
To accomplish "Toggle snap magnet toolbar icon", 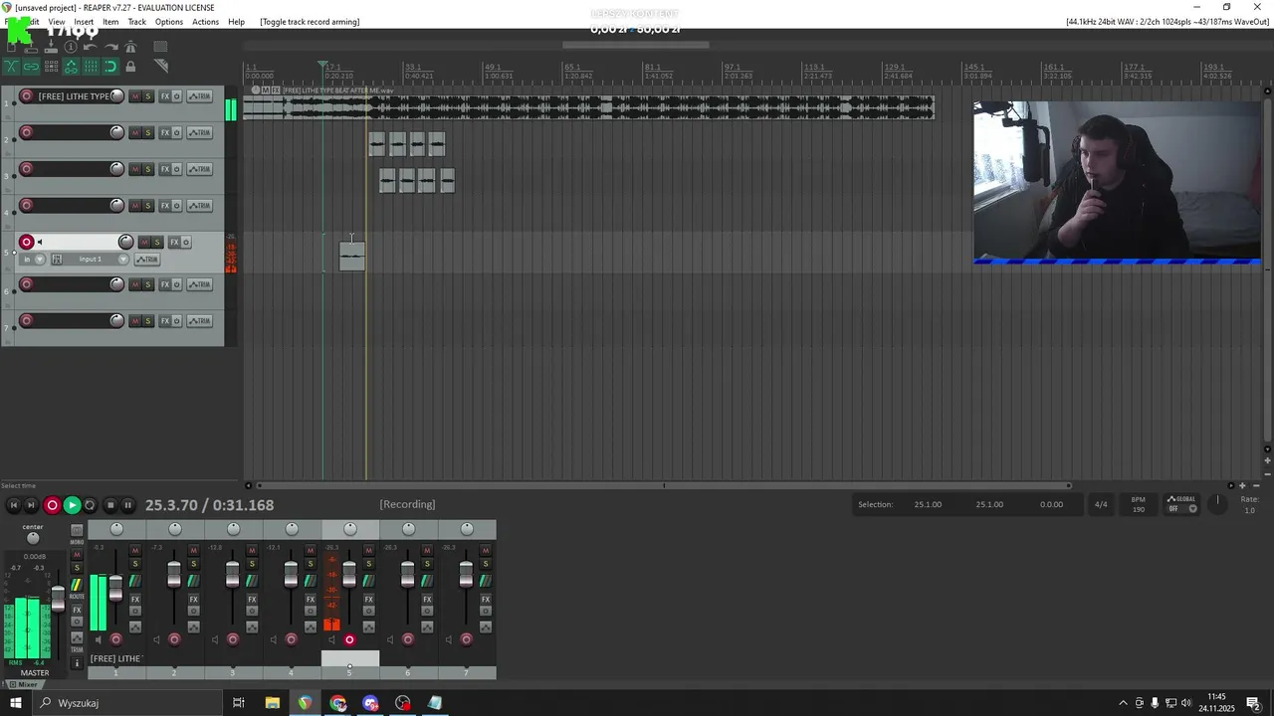I will click(x=110, y=67).
